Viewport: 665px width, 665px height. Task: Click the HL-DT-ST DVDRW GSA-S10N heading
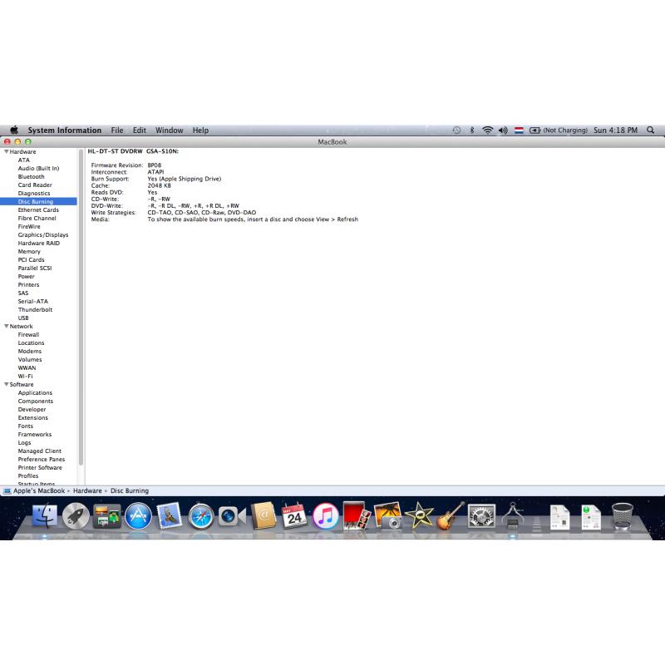(133, 151)
